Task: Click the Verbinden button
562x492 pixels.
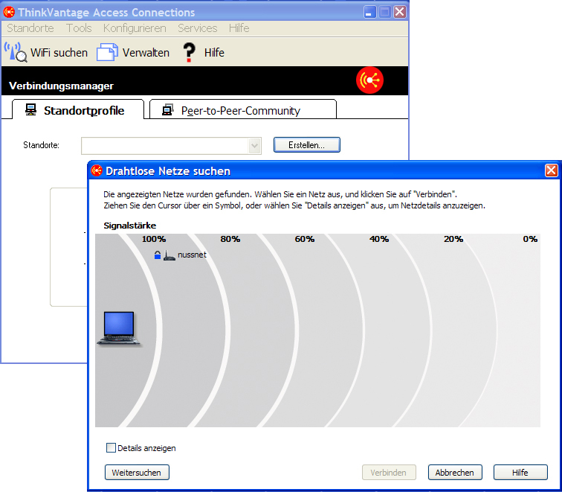Action: (x=389, y=472)
